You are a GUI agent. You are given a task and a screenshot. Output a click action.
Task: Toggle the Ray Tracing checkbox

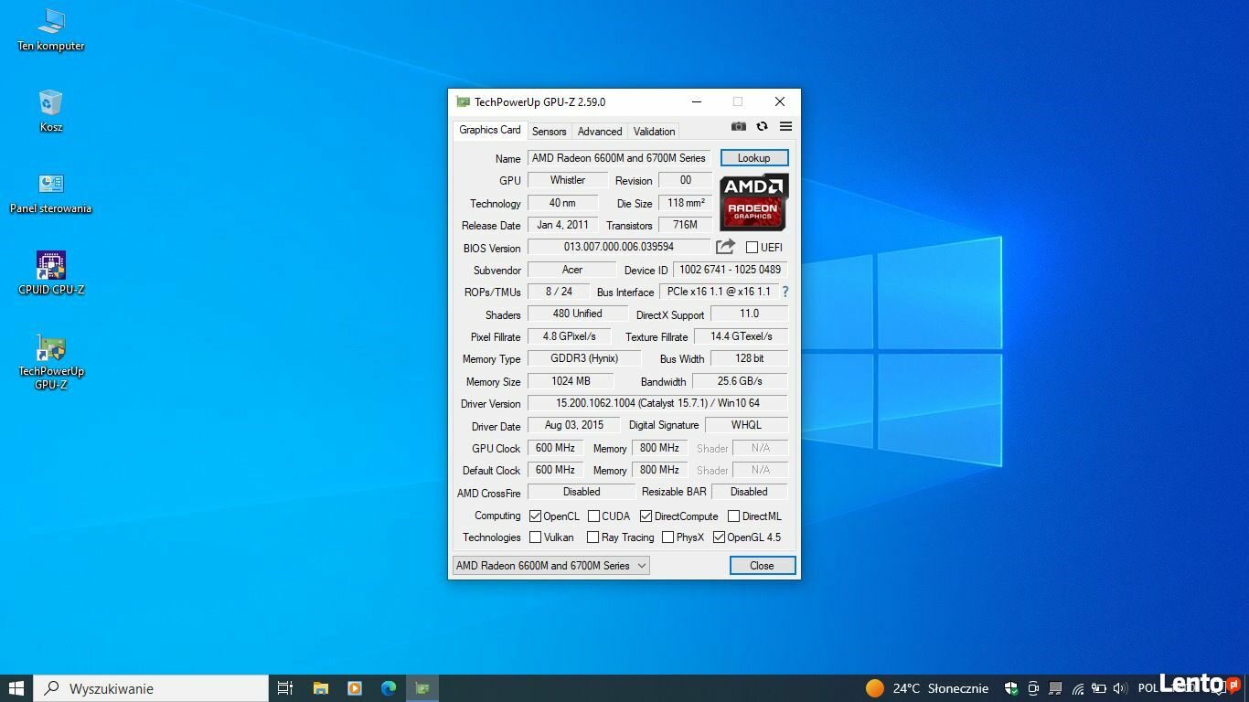click(592, 537)
